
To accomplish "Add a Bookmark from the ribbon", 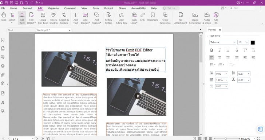I will pos(153,17).
